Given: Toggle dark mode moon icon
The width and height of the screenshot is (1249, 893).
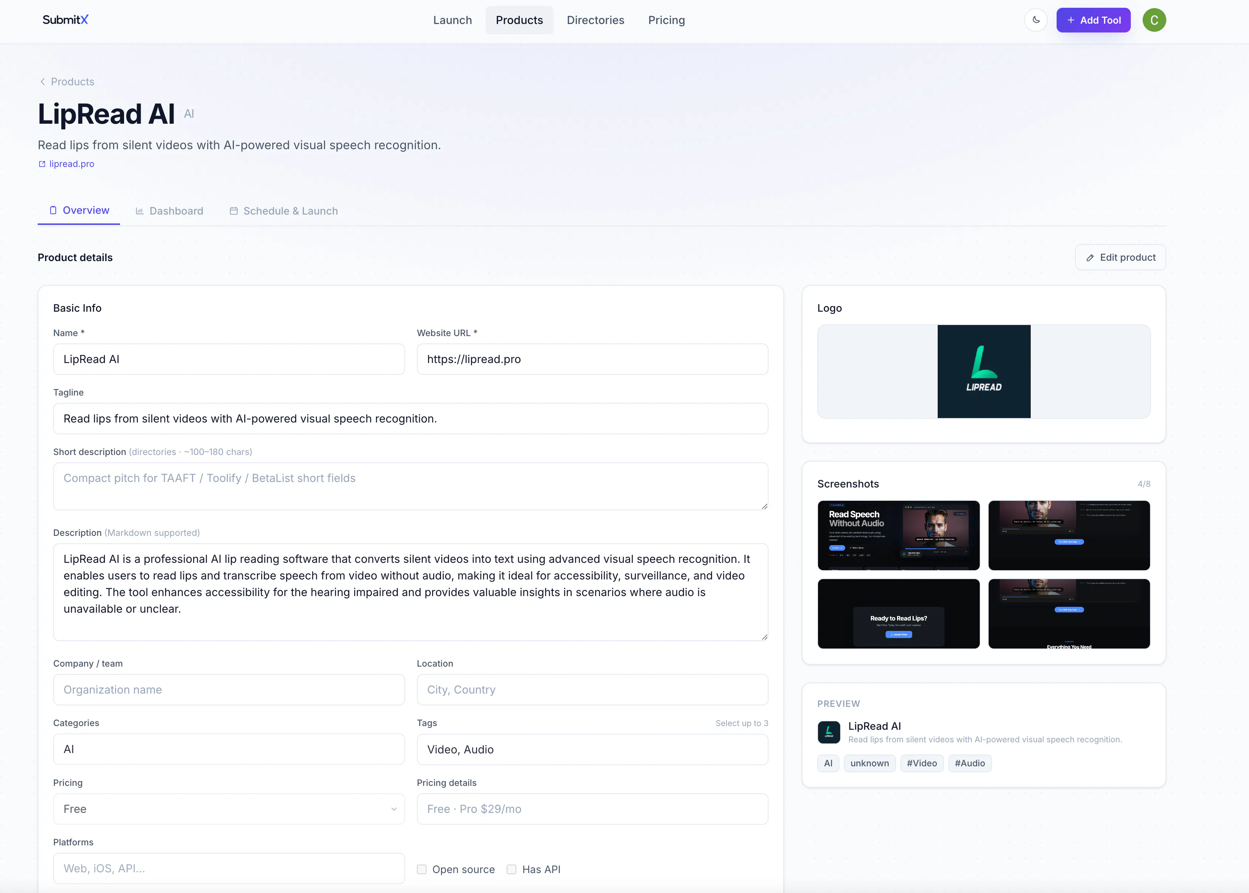Looking at the screenshot, I should tap(1036, 20).
